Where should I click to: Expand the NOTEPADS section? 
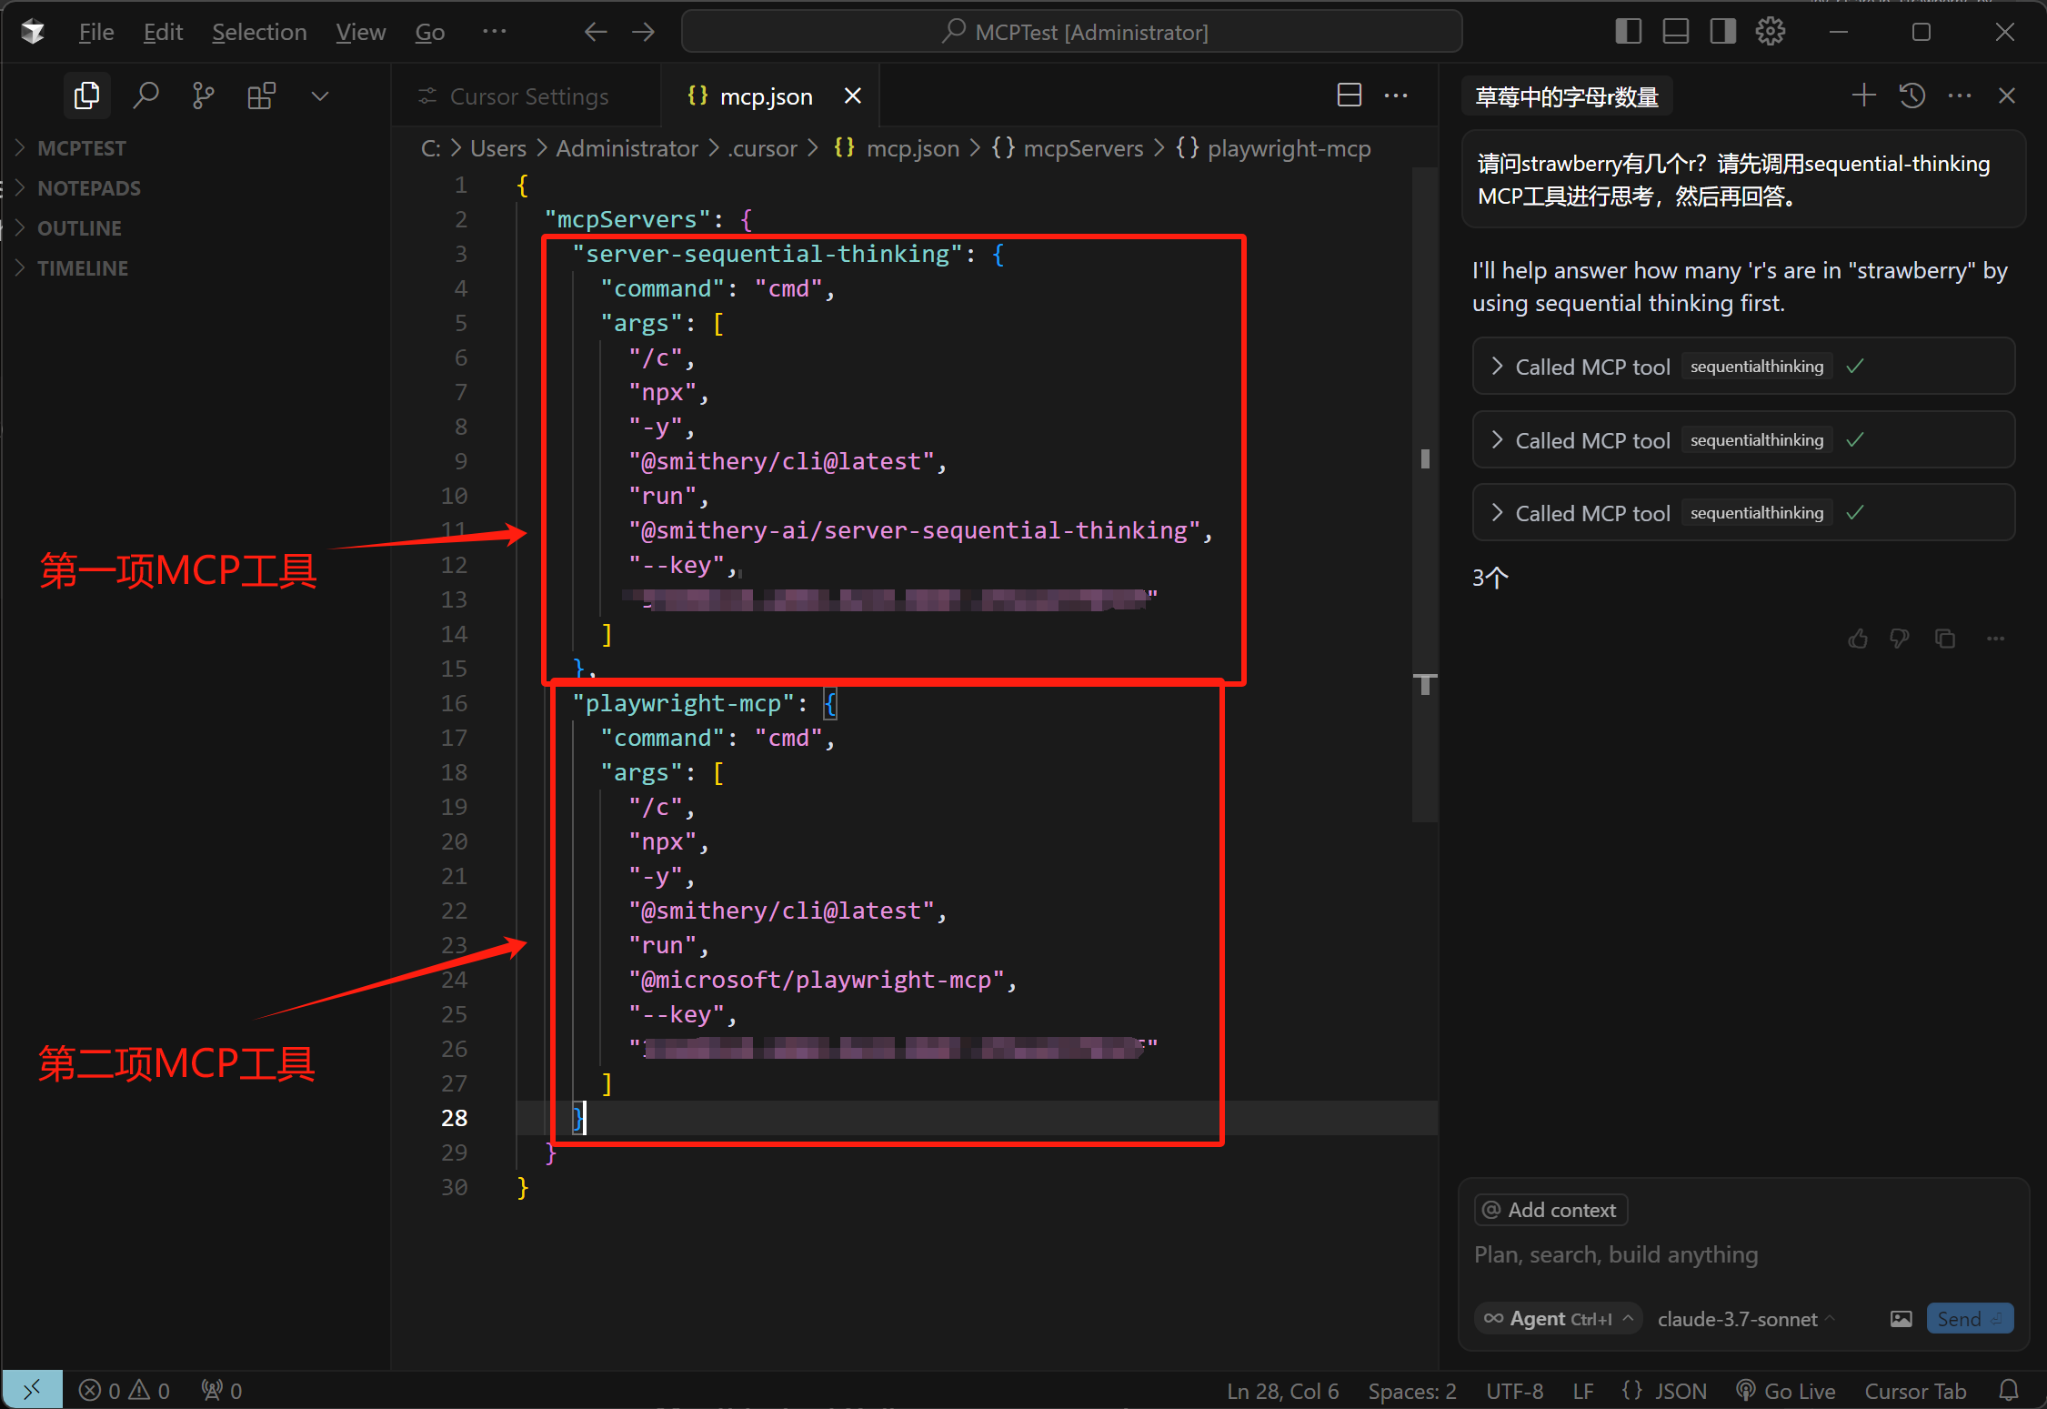[89, 188]
